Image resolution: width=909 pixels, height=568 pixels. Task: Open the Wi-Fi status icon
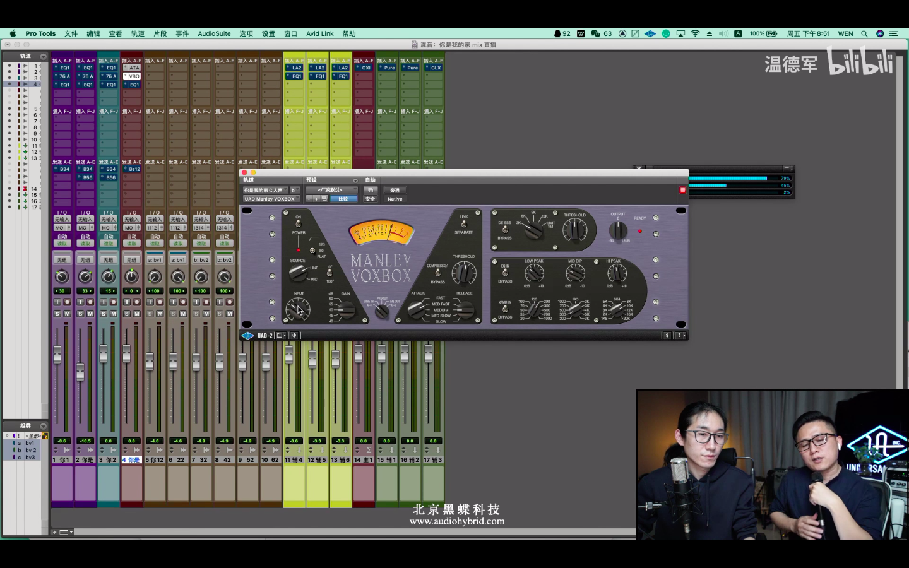pos(695,33)
